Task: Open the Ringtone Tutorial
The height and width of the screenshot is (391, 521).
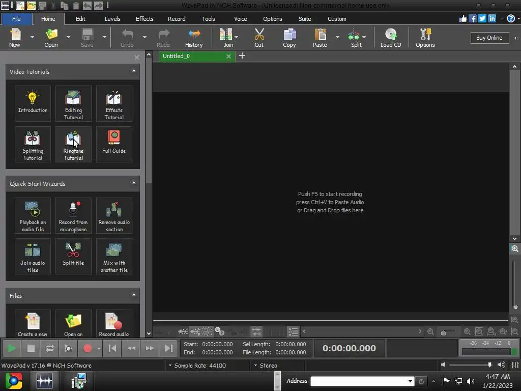Action: [x=73, y=144]
